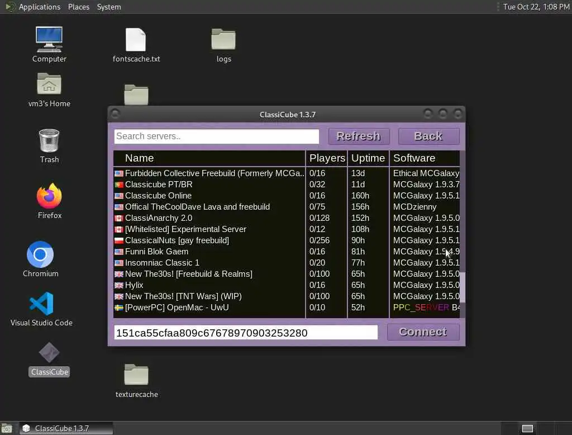Click the workspace switcher in bottom panel
Screen dimensions: 572x435
tap(527, 428)
